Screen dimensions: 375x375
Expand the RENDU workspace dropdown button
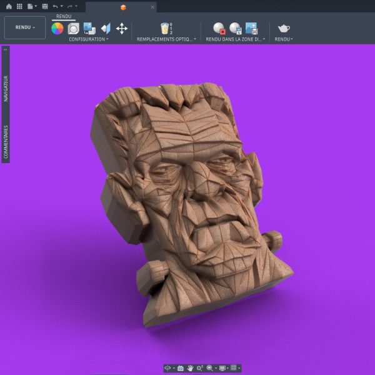pos(25,27)
